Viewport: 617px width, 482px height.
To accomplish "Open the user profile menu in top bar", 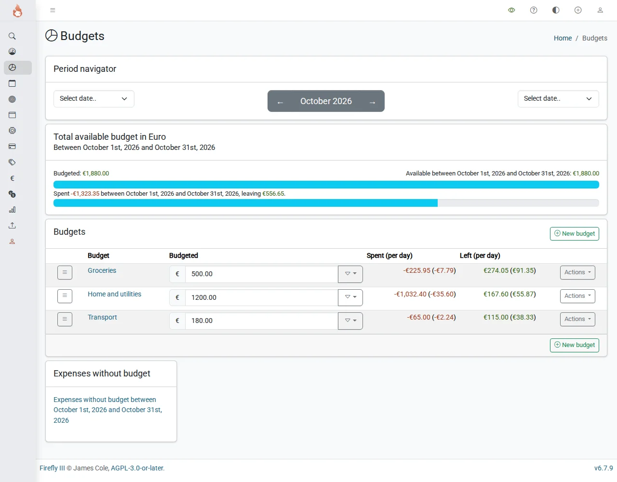I will coord(600,10).
